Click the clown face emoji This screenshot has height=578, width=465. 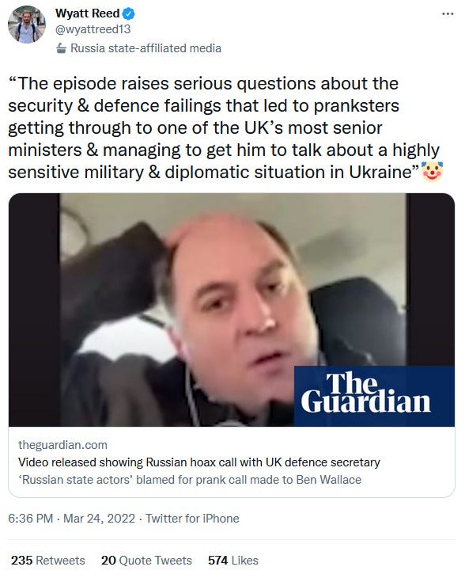click(x=432, y=172)
